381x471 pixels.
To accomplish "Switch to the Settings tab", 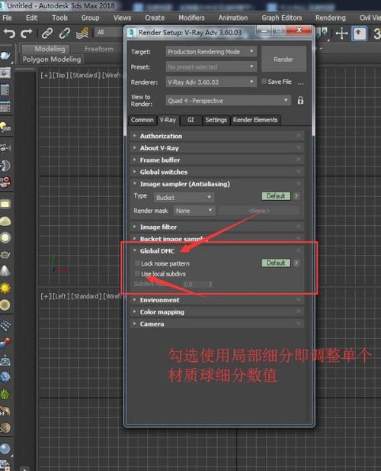I will (216, 120).
